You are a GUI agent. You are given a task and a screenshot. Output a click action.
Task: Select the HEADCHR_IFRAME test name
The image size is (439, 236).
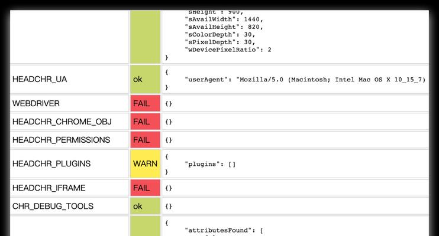tap(49, 188)
